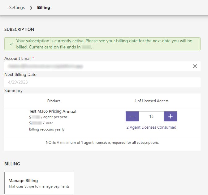The image size is (208, 195).
Task: Click the minimum agent licenses note
Action: coord(102,143)
